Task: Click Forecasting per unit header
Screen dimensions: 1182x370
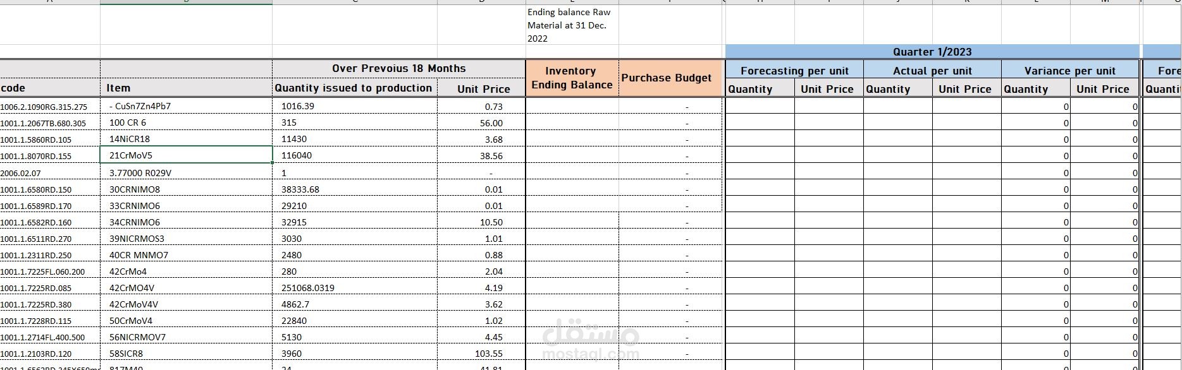Action: tap(794, 70)
